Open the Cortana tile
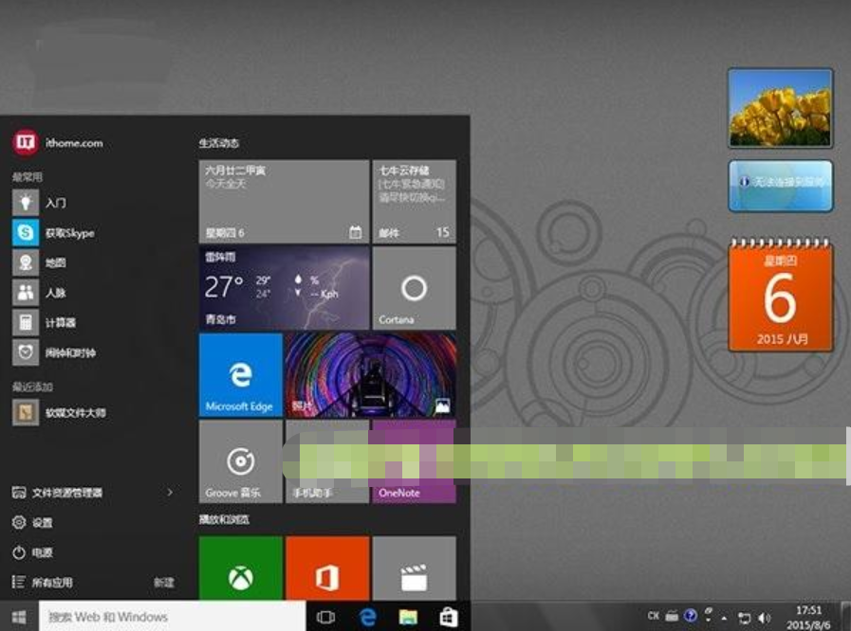Image resolution: width=851 pixels, height=631 pixels. click(414, 289)
